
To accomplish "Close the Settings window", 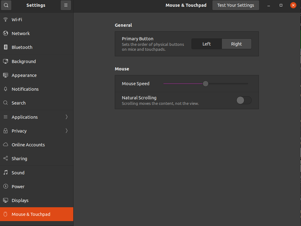I will pyautogui.click(x=293, y=5).
